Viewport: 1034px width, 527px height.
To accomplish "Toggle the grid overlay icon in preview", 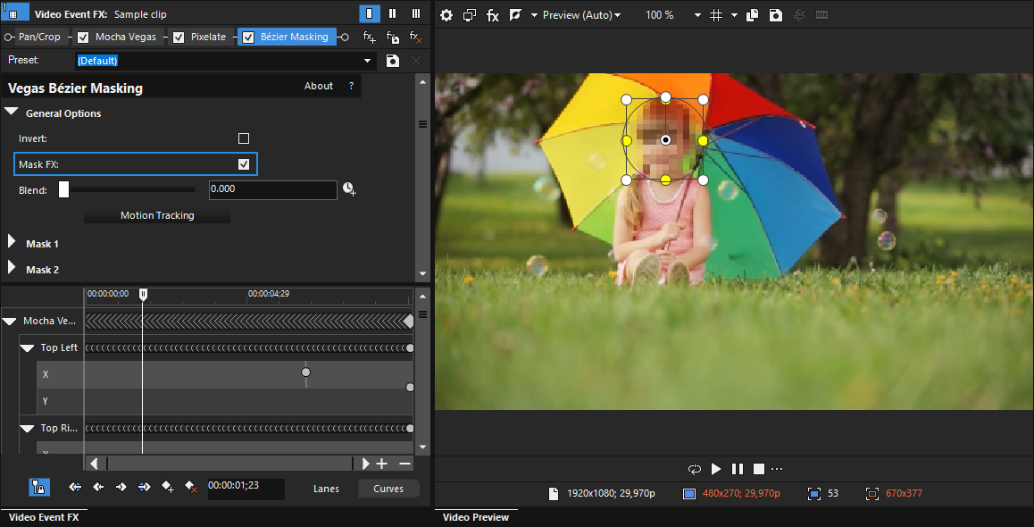I will tap(716, 15).
